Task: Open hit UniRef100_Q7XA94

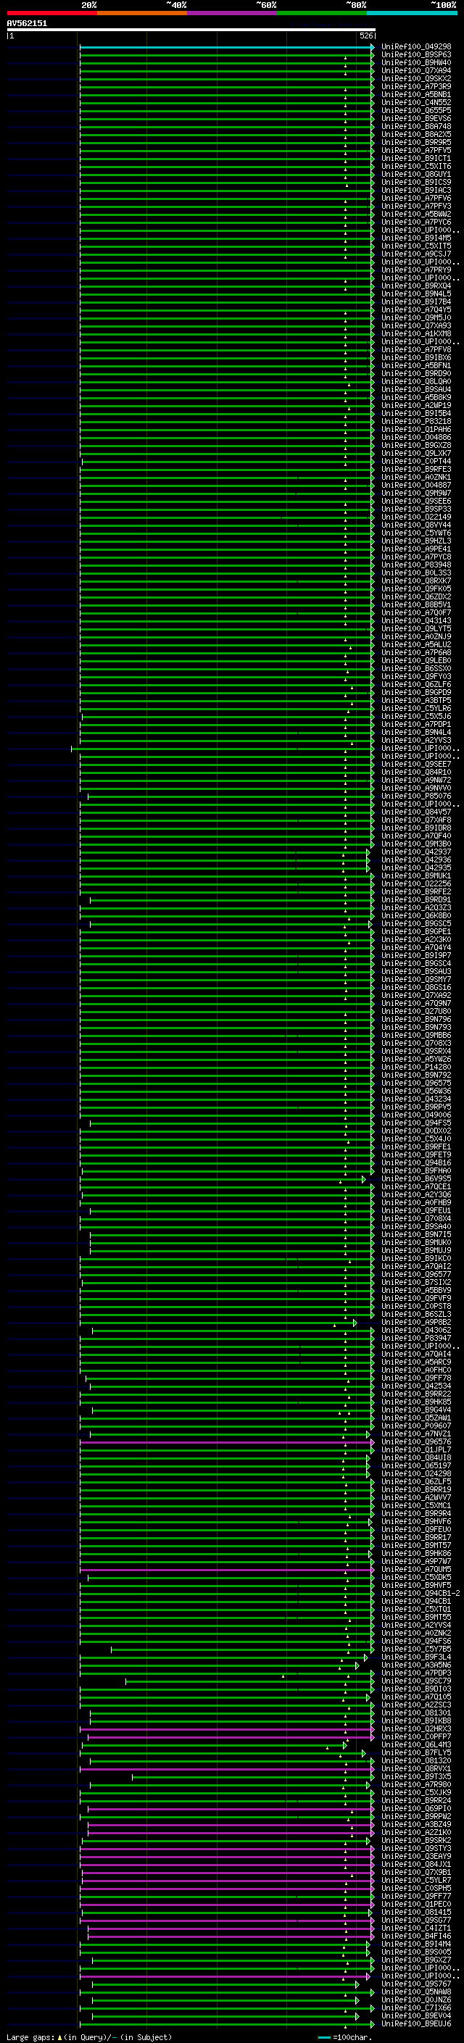Action: (x=416, y=70)
